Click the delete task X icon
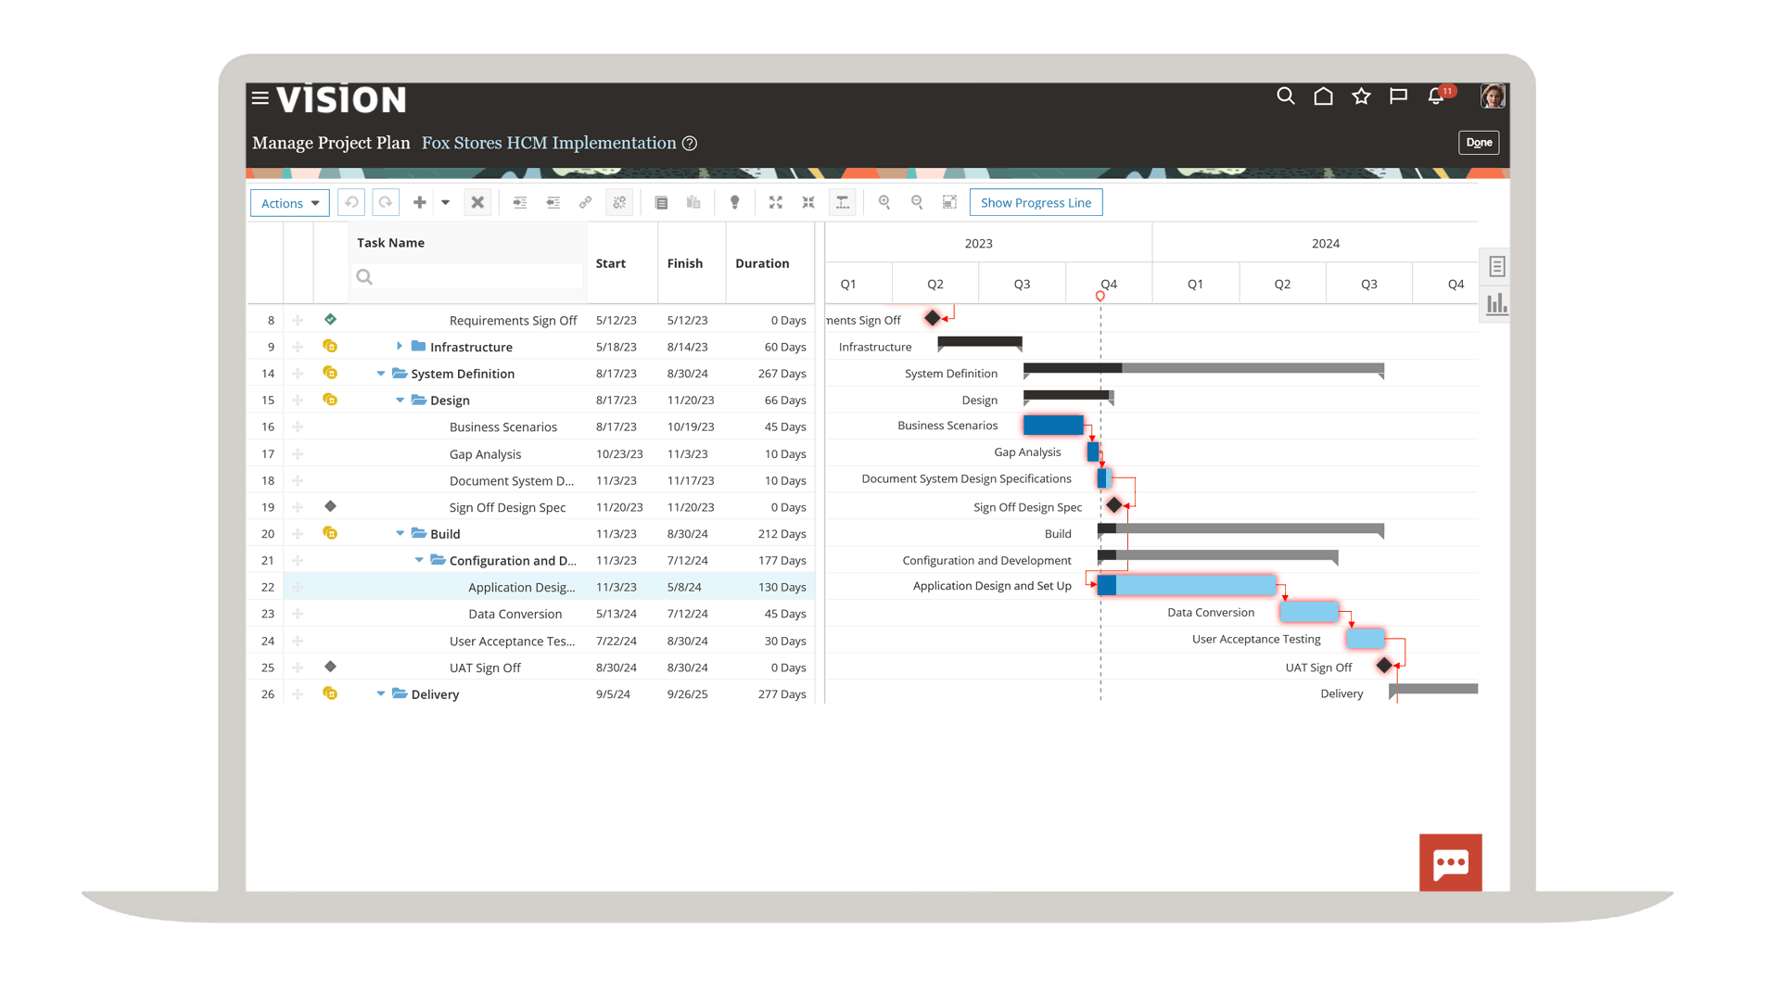Viewport: 1780px width, 1005px height. tap(477, 202)
